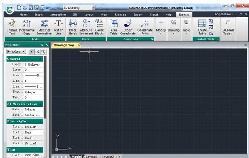Open the 3D ribbon tab
This screenshot has height=158, width=249.
(75, 15)
